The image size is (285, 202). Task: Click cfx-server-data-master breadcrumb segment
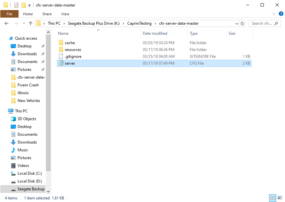[179, 23]
